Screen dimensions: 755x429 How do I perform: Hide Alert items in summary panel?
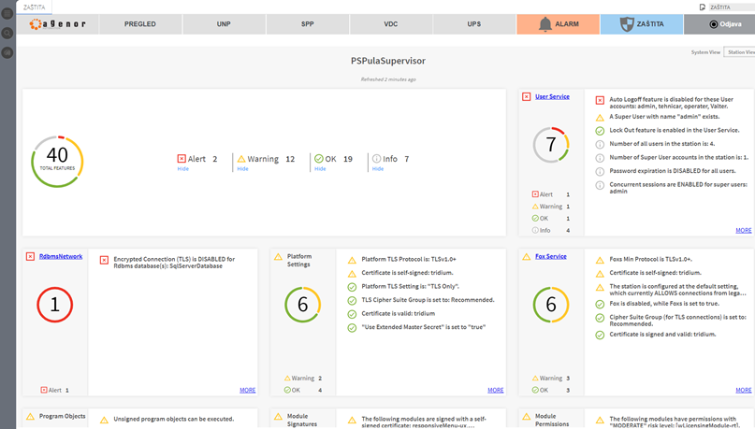pyautogui.click(x=183, y=169)
